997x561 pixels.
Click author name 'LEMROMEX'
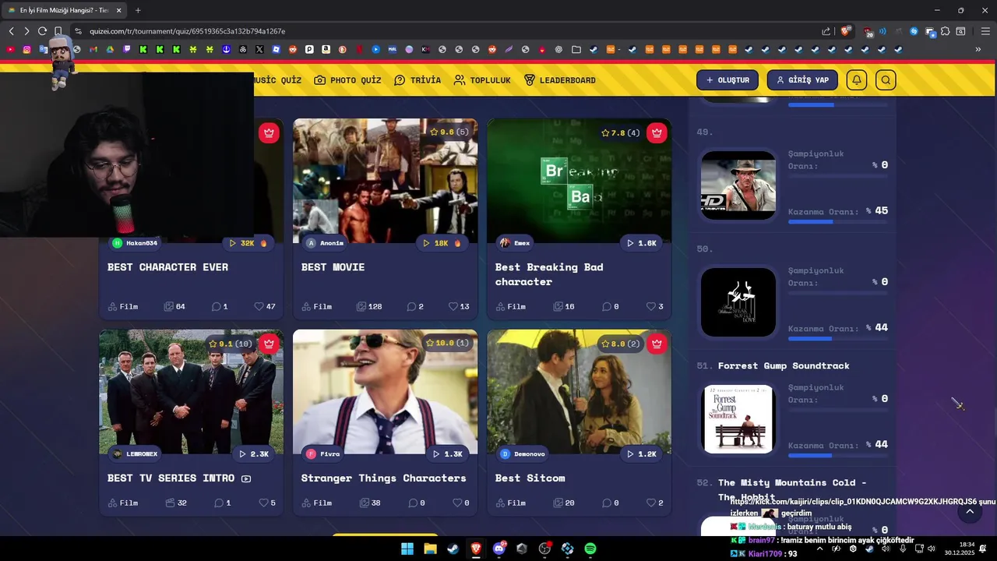pyautogui.click(x=142, y=453)
